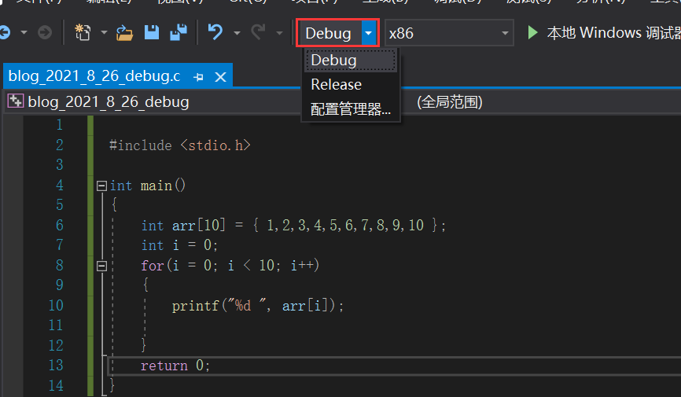Click the project icon beside blog_2021_8_26_debug
This screenshot has height=397, width=681.
(16, 101)
